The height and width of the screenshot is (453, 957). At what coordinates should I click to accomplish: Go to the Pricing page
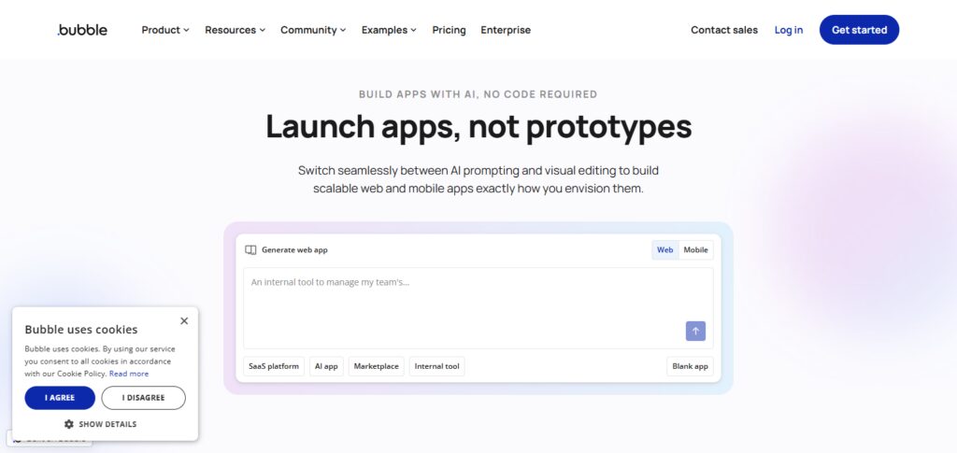point(449,30)
